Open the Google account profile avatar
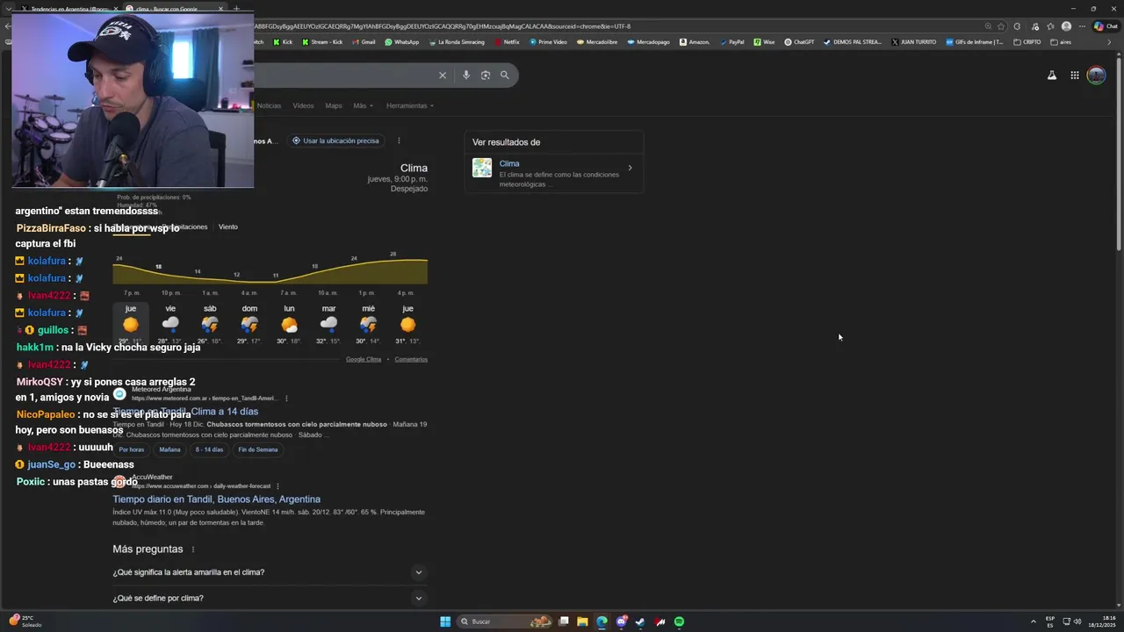Screen dimensions: 1124x632 [1096, 75]
